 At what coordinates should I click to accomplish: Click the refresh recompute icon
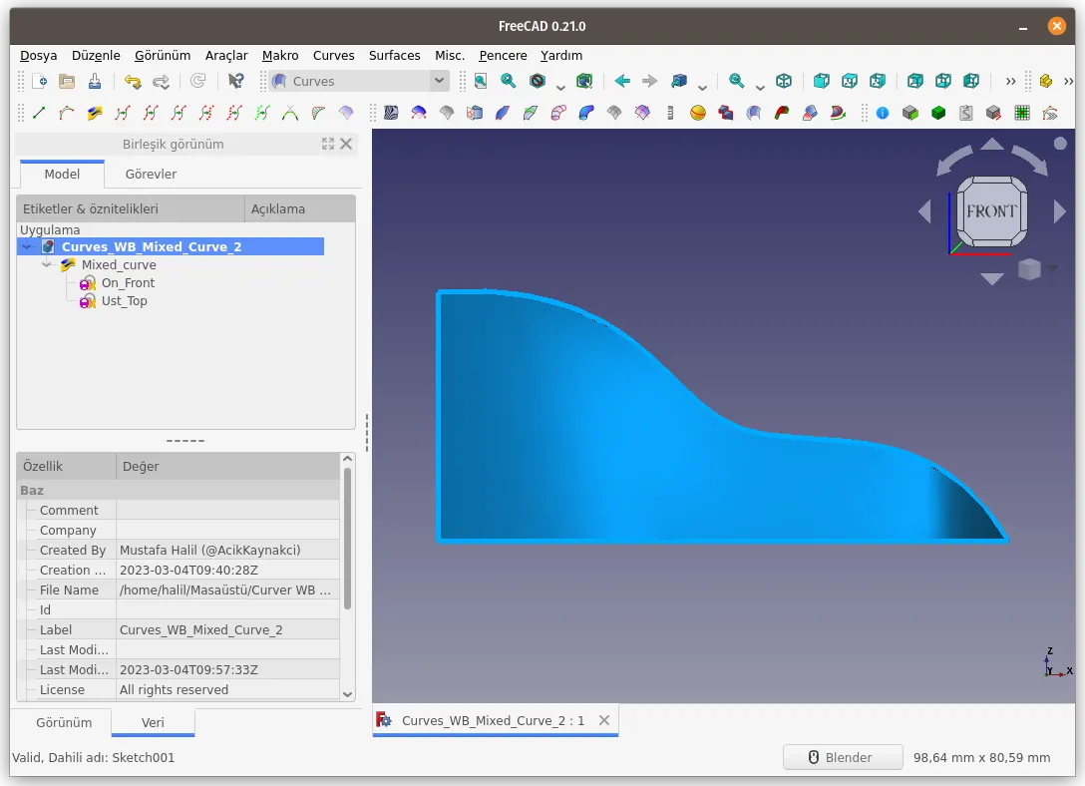tap(197, 81)
